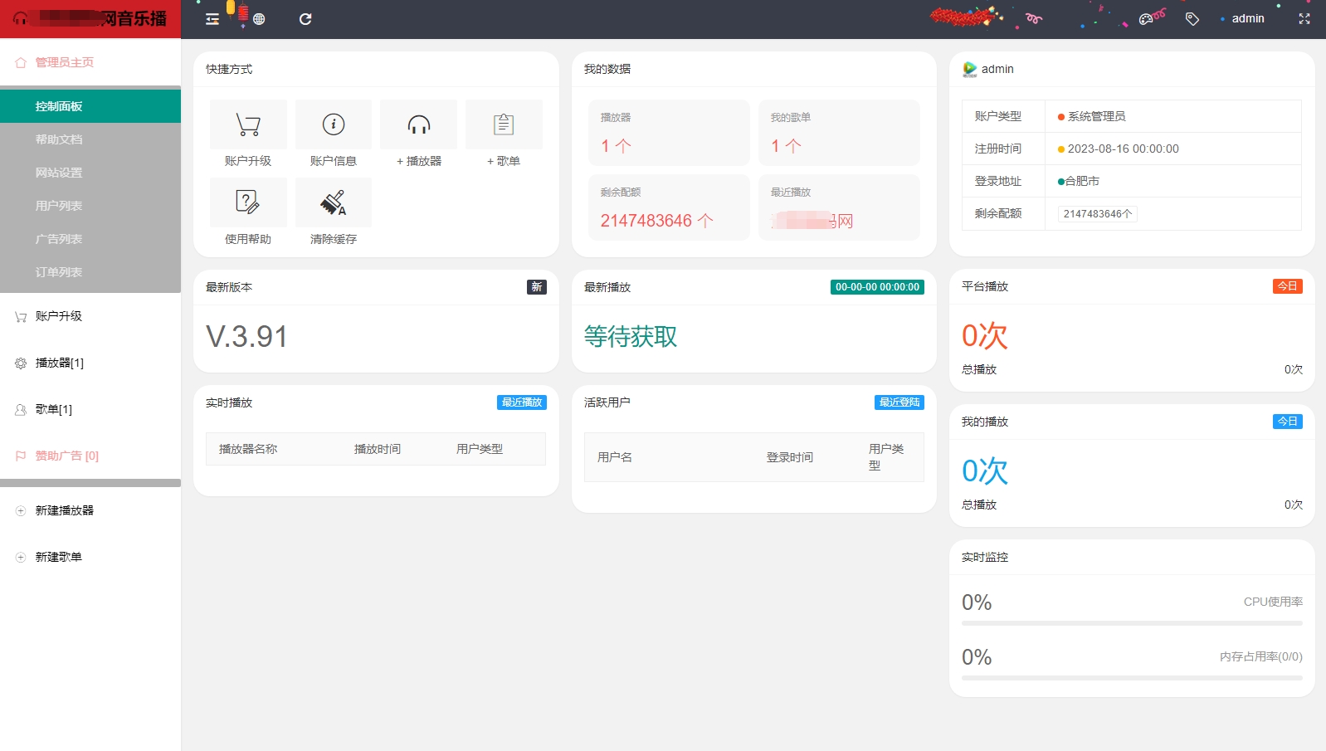Click 新建播放器 in the sidebar

[65, 510]
